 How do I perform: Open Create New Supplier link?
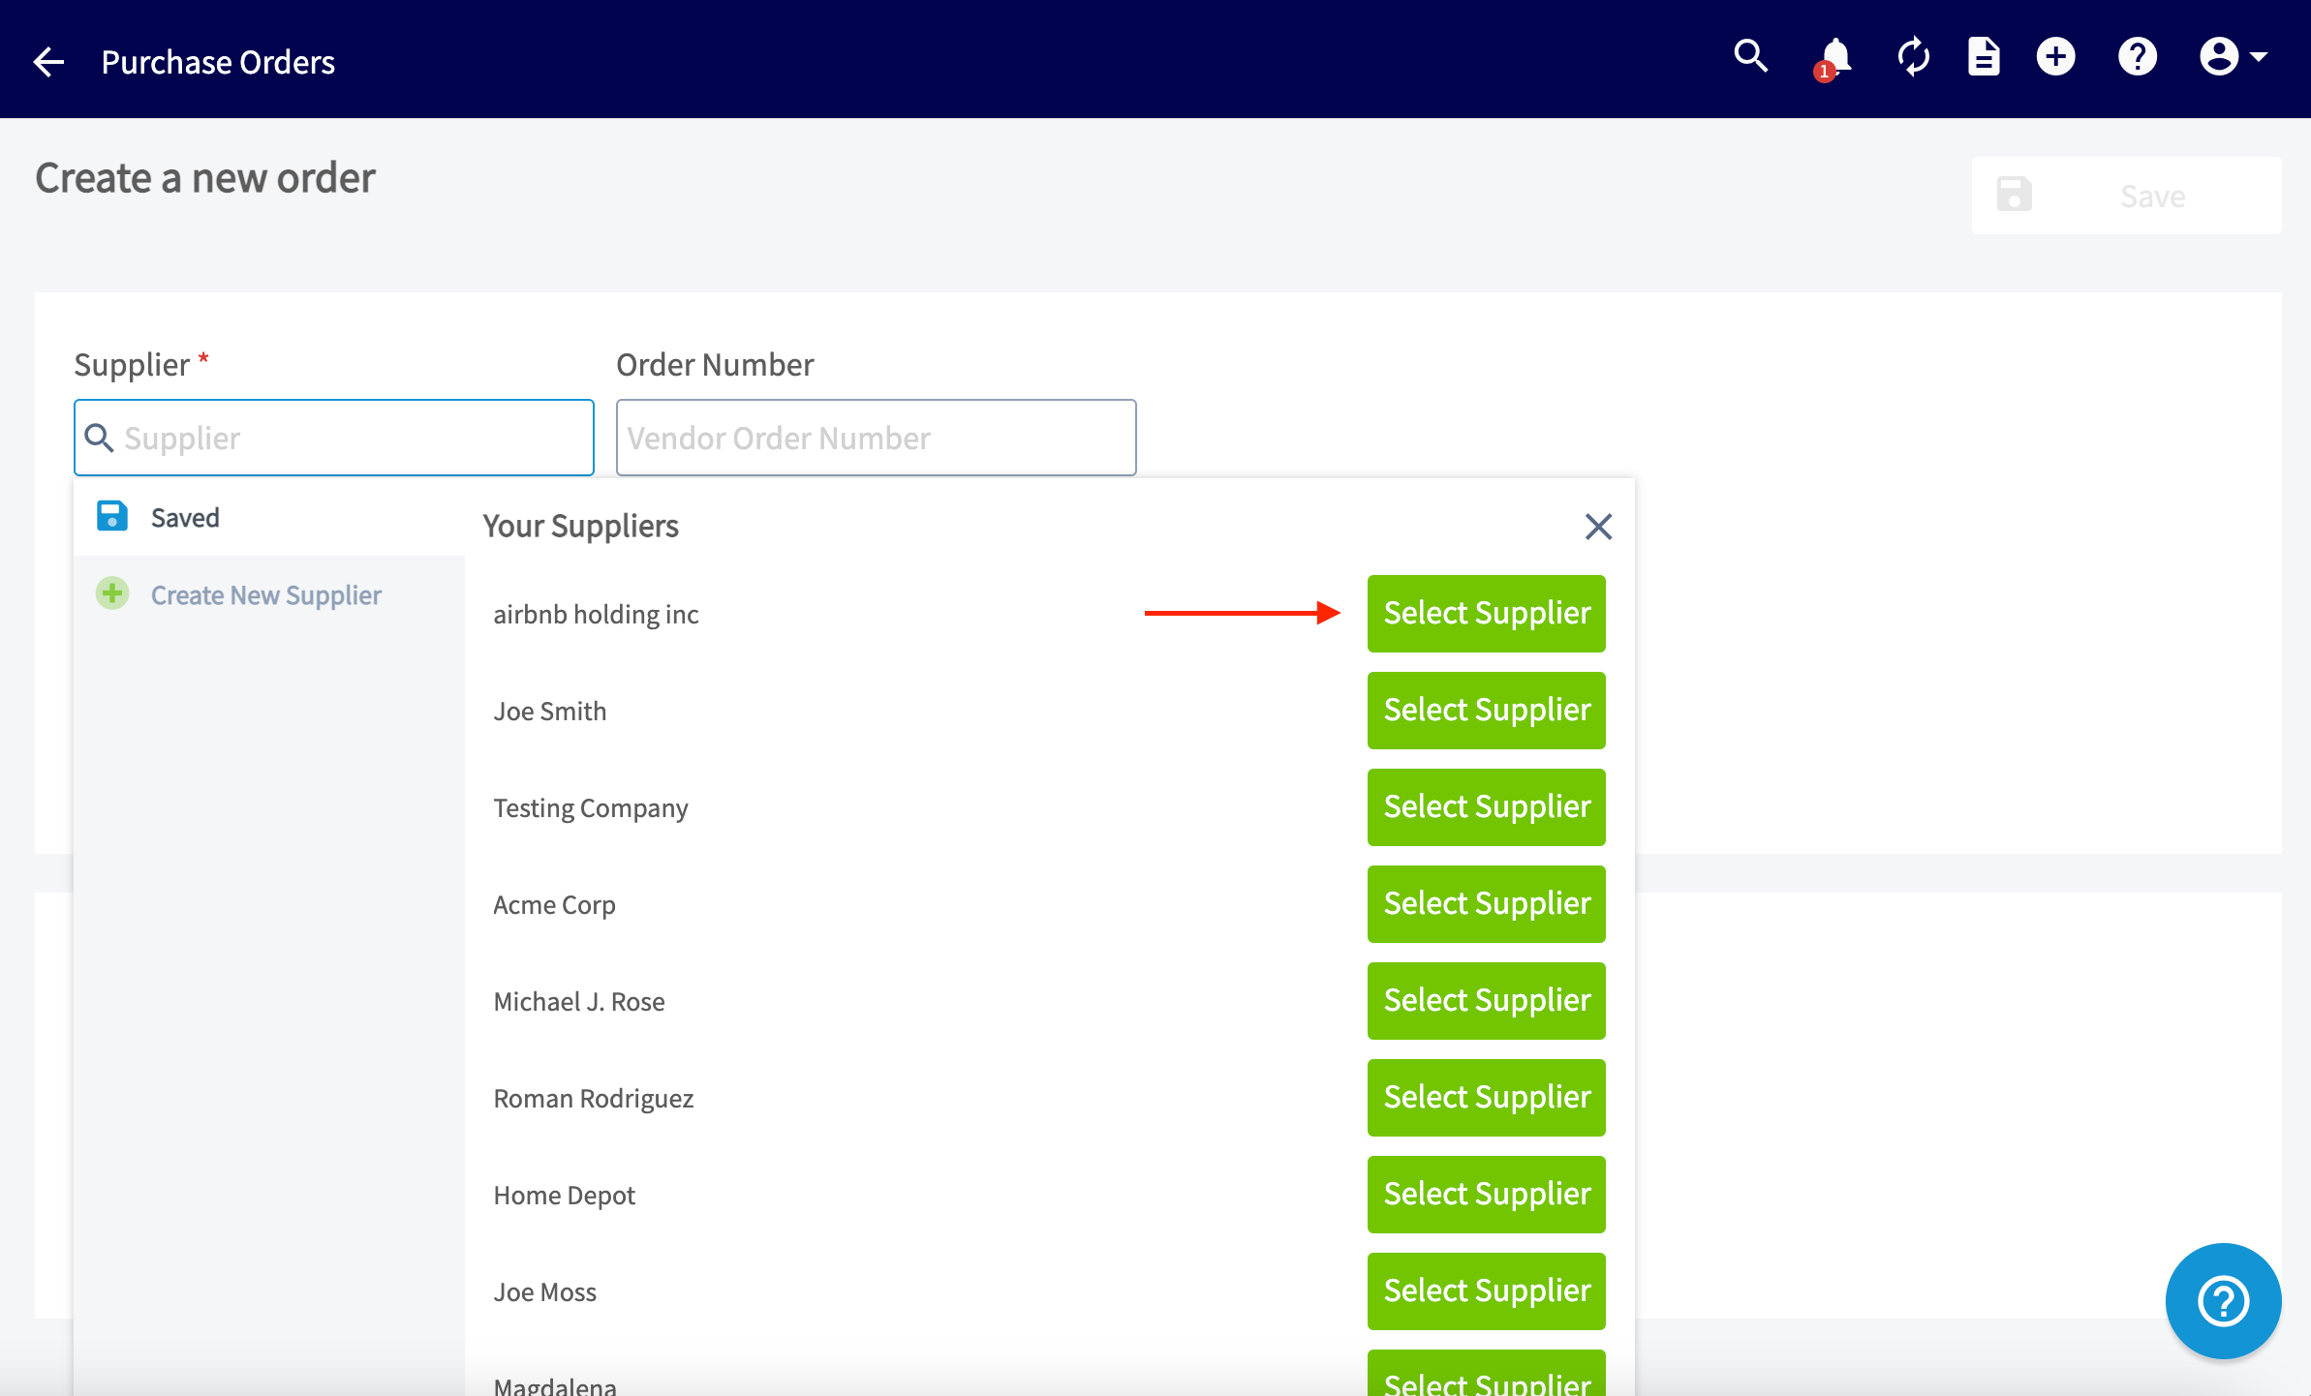click(x=266, y=594)
